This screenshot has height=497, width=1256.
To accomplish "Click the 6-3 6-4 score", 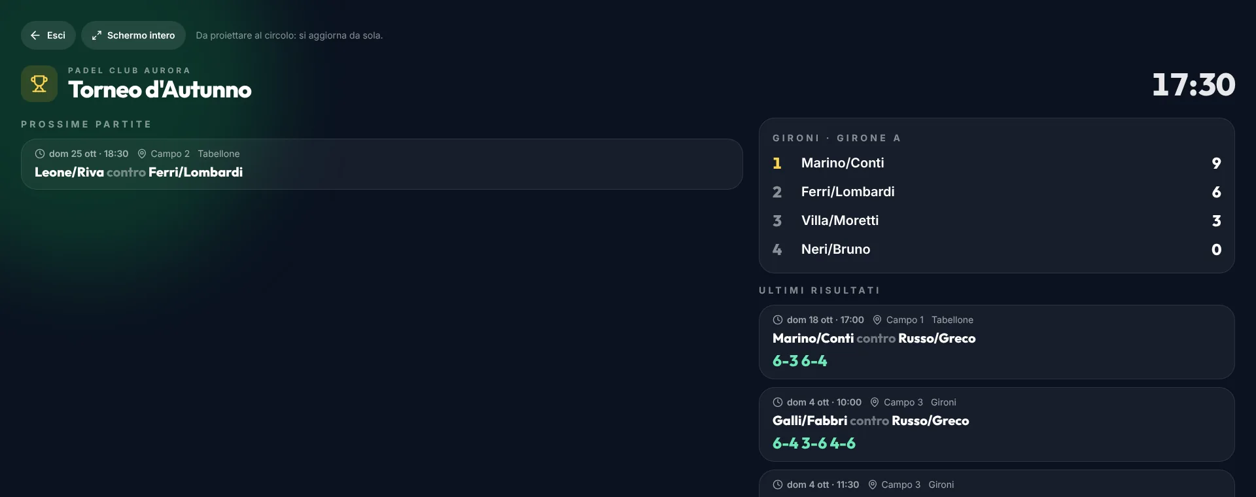I will pyautogui.click(x=799, y=361).
